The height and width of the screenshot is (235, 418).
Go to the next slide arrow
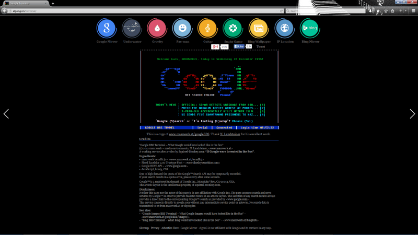(412, 114)
